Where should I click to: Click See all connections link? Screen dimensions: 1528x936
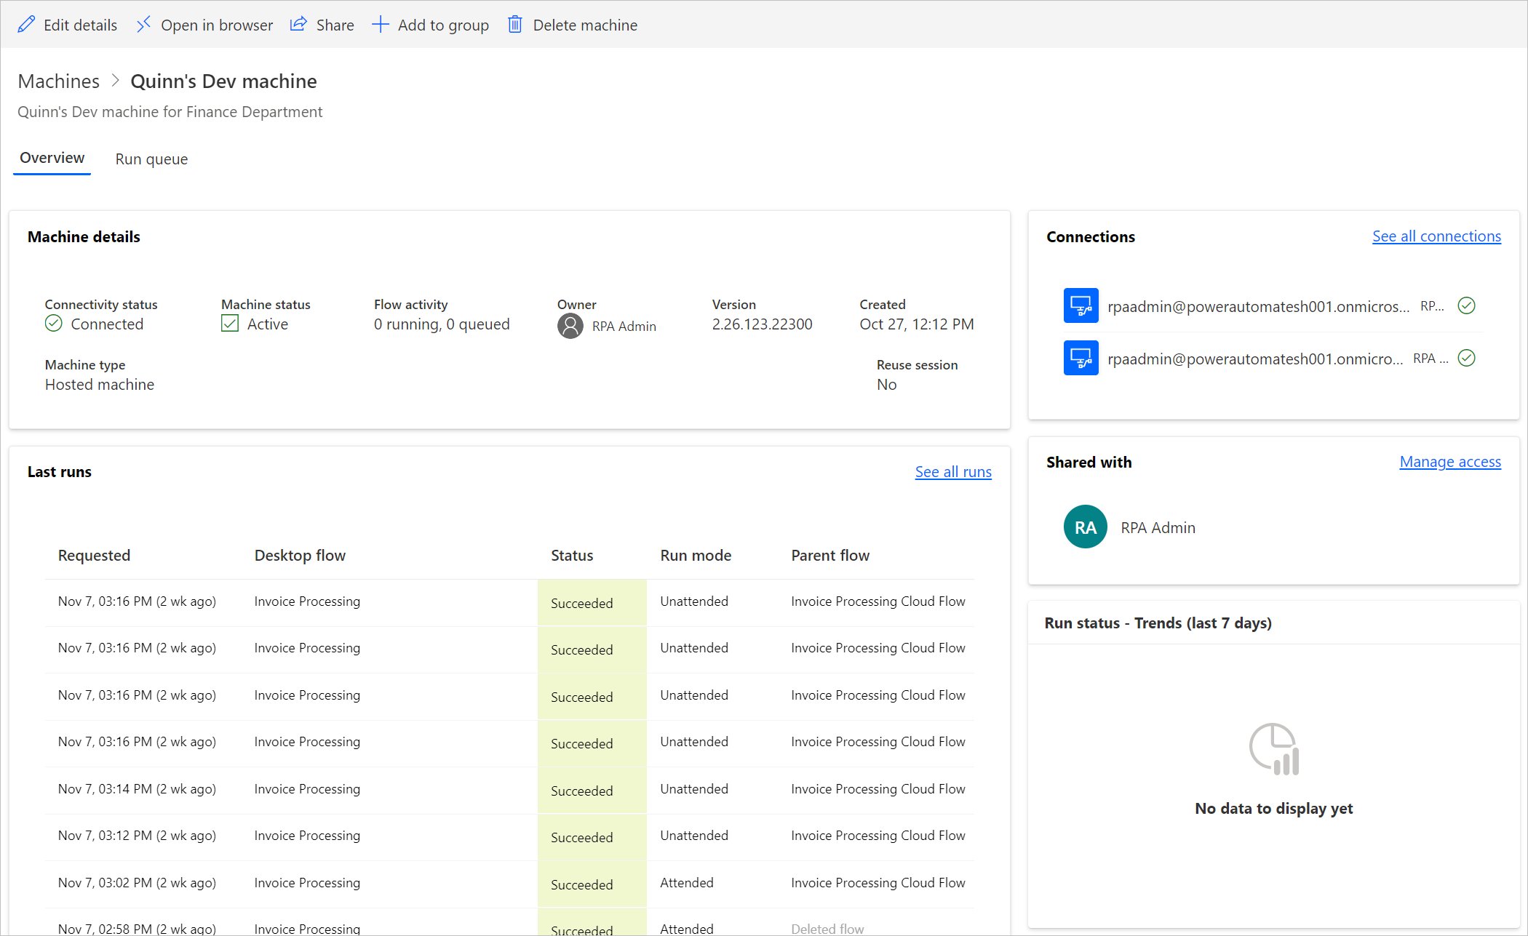tap(1438, 236)
